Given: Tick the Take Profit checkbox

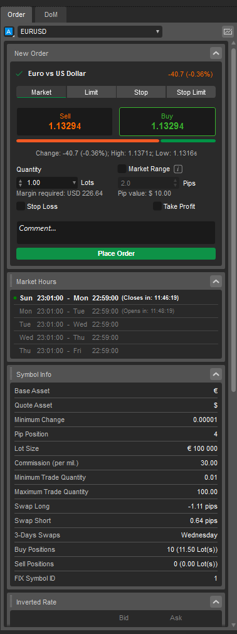Looking at the screenshot, I should 157,206.
